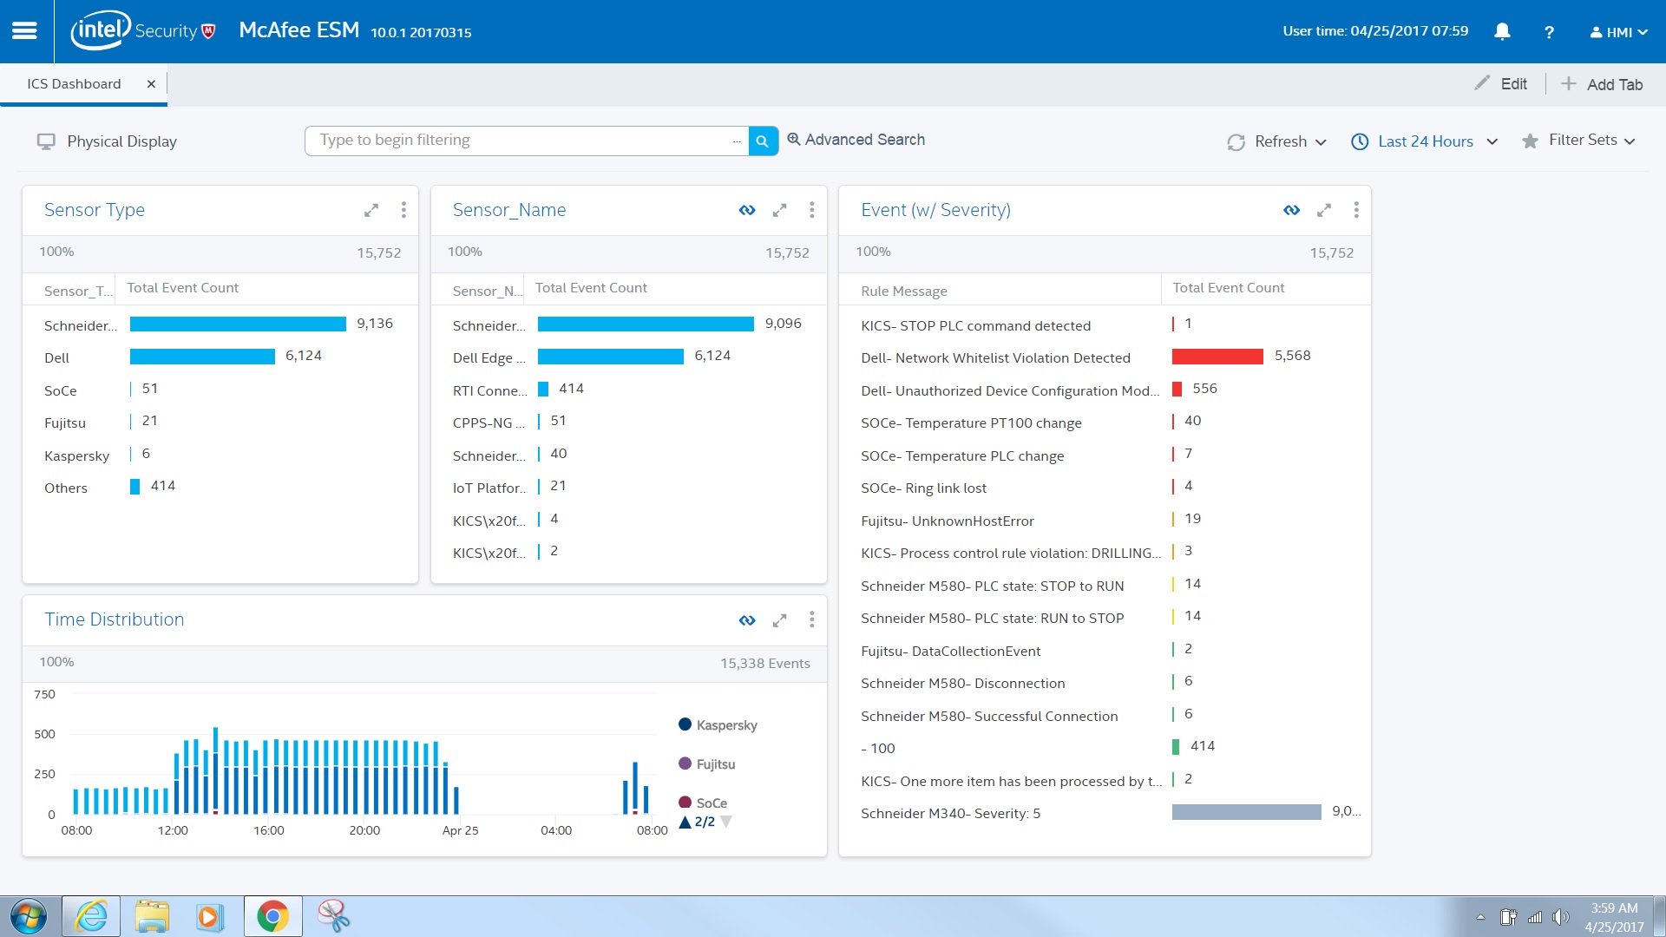Image resolution: width=1666 pixels, height=937 pixels.
Task: Expand the Sensor Type widget to full view
Action: (x=371, y=210)
